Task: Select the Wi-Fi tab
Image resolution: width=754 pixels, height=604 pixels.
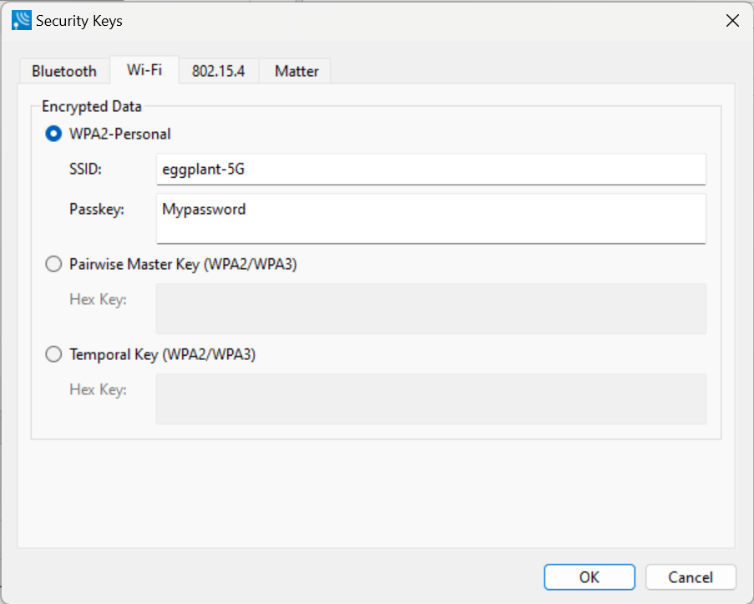Action: [x=144, y=70]
